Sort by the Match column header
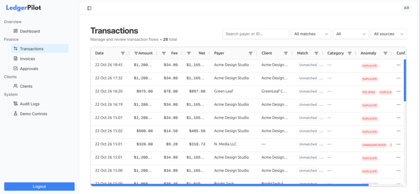Viewport: 420px width, 194px height. click(x=302, y=53)
